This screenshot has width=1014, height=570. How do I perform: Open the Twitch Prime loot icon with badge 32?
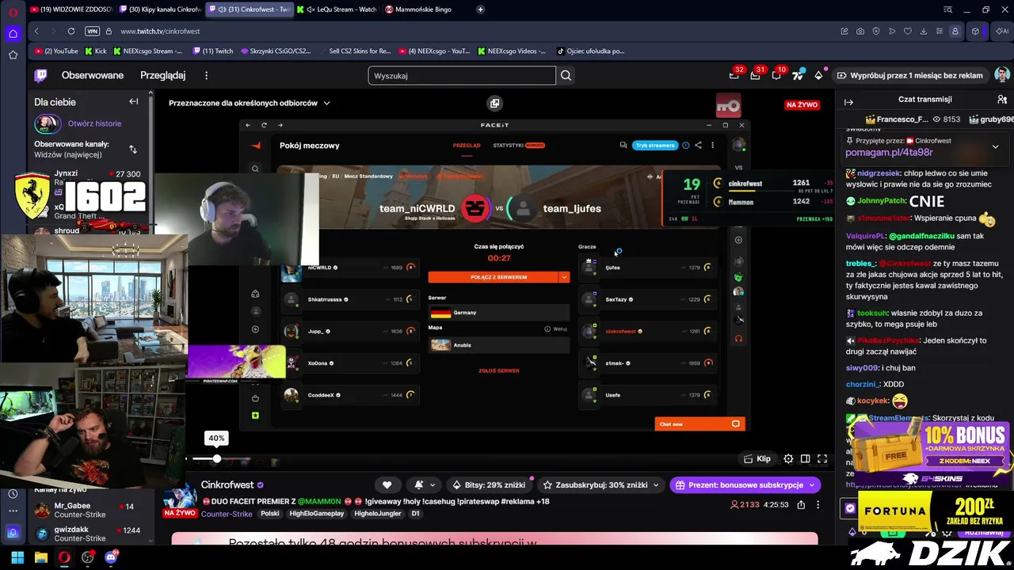pyautogui.click(x=734, y=75)
